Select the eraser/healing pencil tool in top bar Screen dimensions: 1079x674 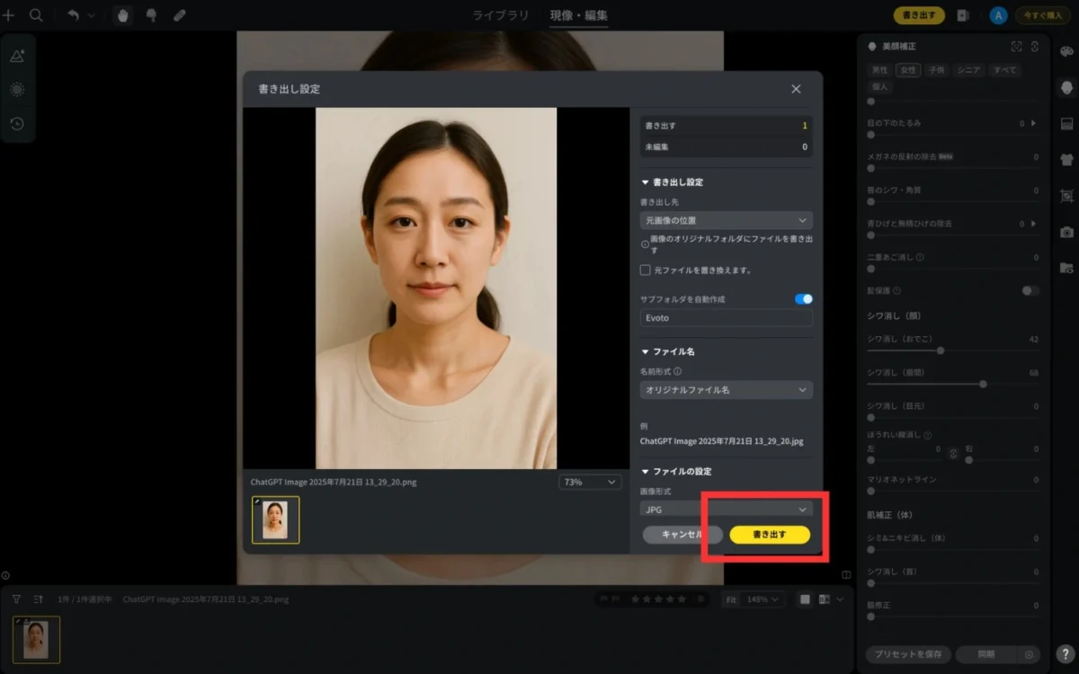click(x=180, y=15)
